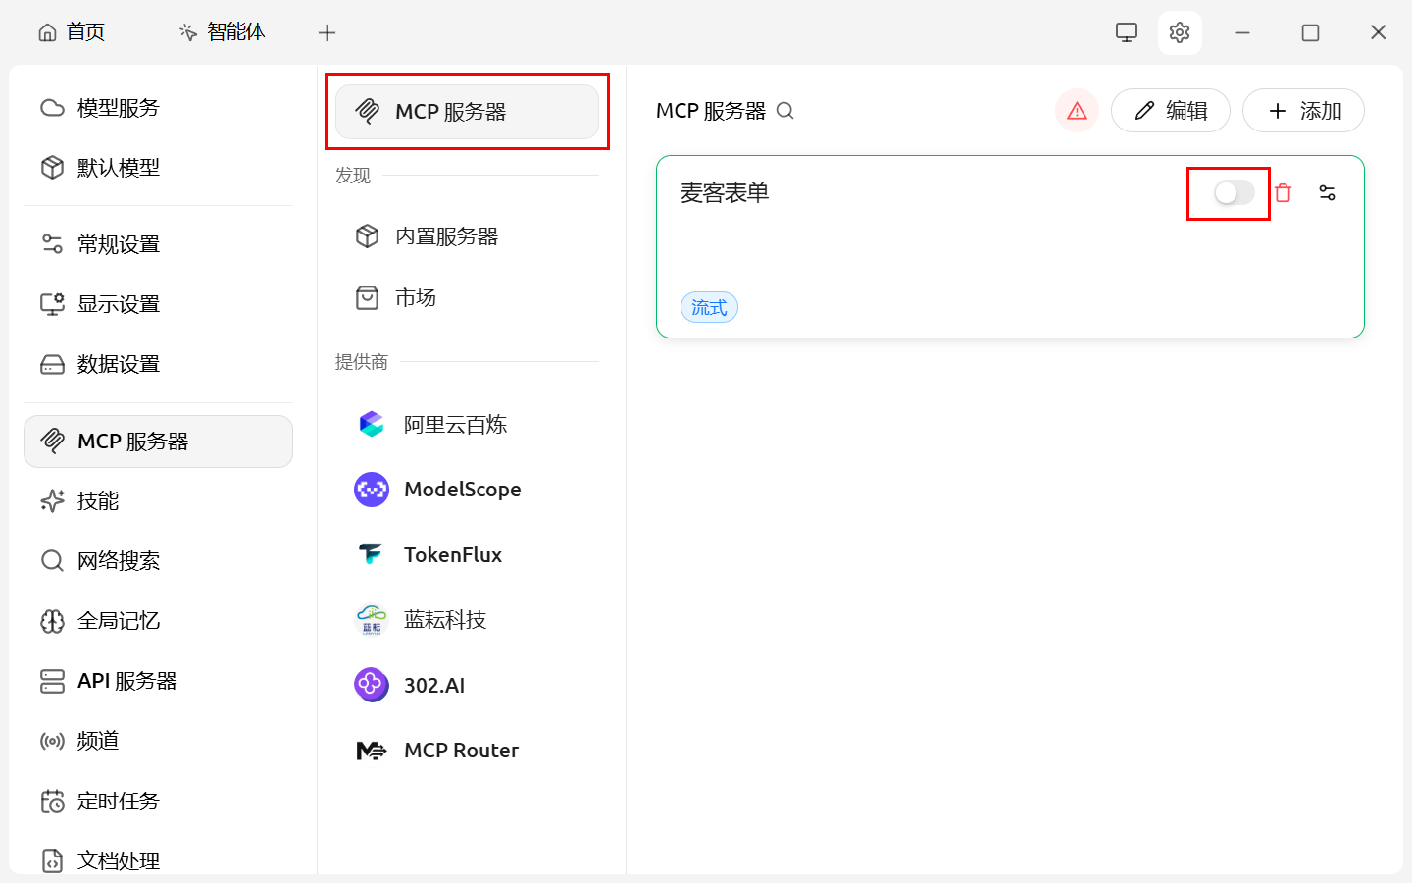This screenshot has height=883, width=1412.
Task: Click the 添加 button to add server
Action: [x=1303, y=111]
